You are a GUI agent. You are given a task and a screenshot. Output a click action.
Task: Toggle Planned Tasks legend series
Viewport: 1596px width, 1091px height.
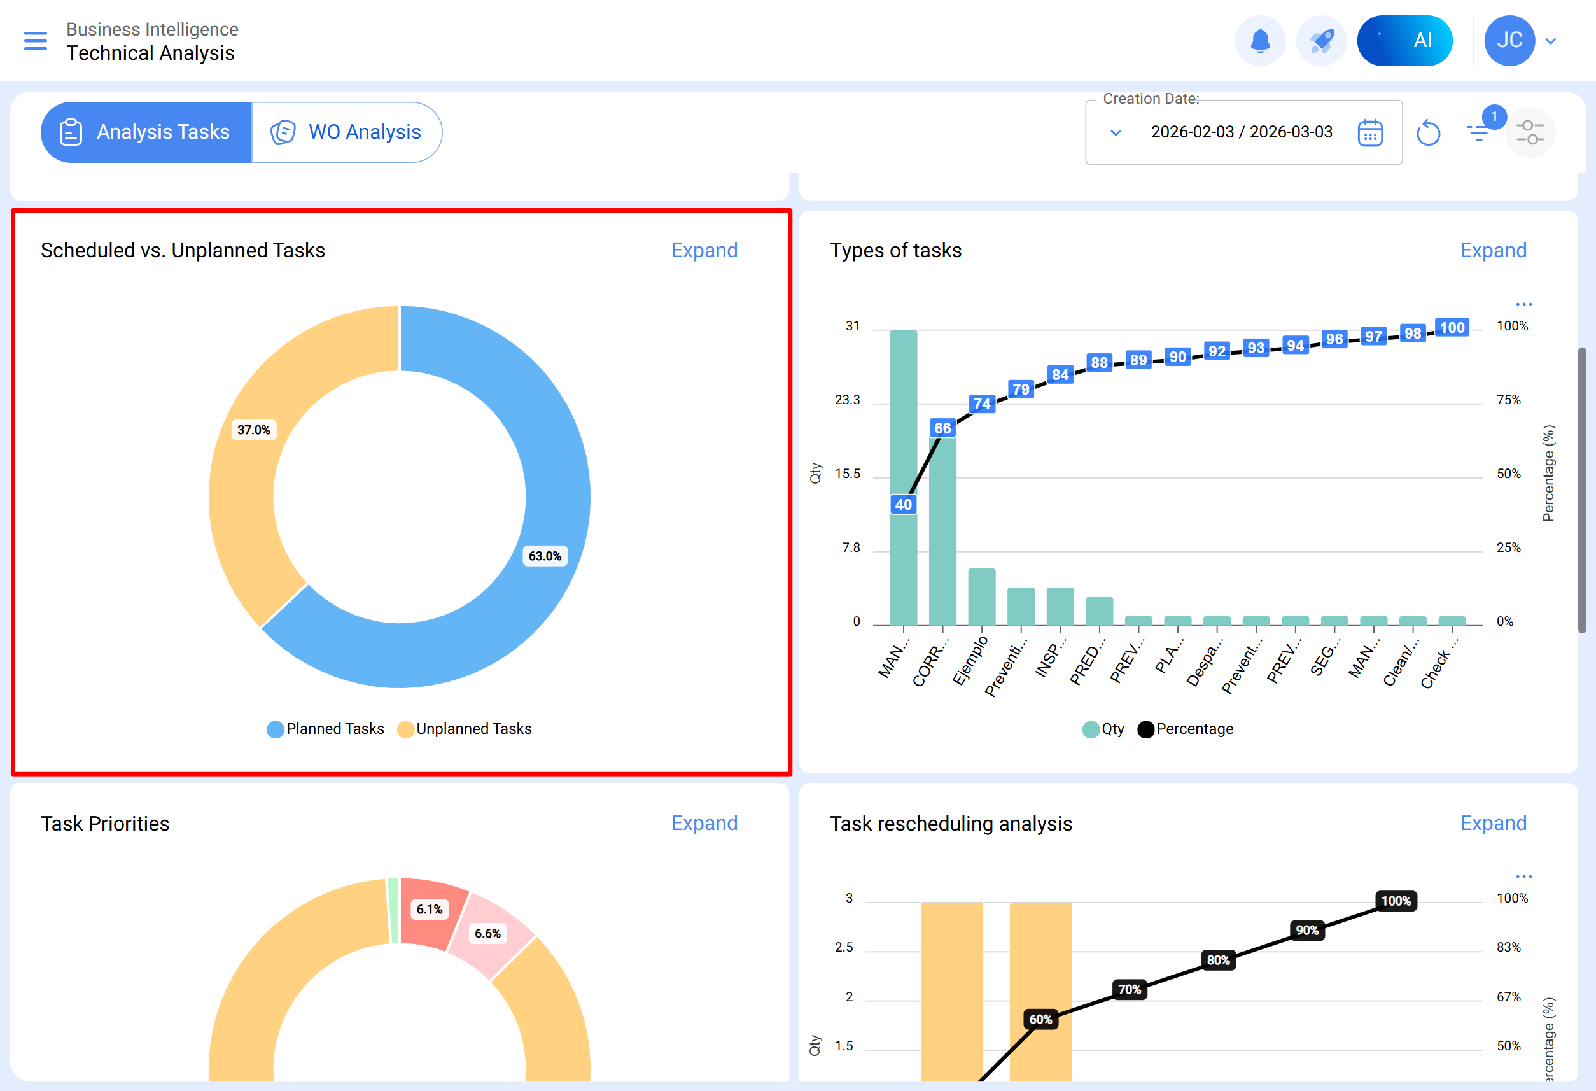coord(326,729)
